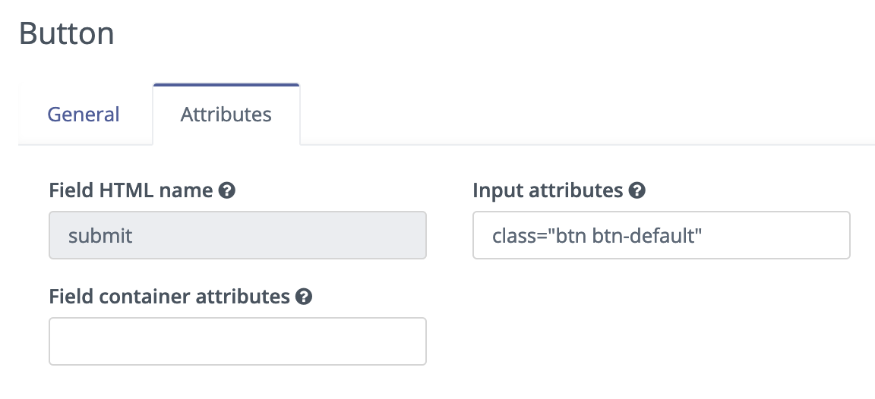The height and width of the screenshot is (399, 875).
Task: Select the Attributes tab
Action: [226, 115]
